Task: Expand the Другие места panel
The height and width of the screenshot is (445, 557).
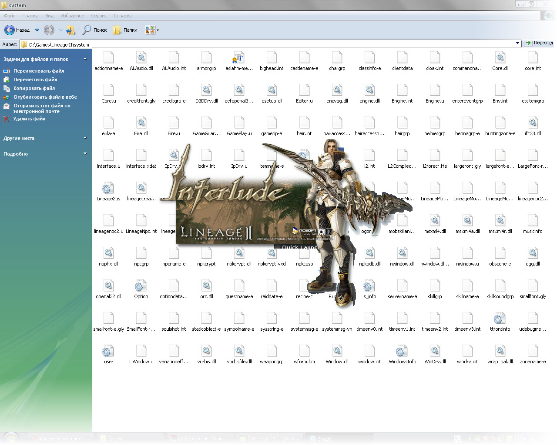Action: pos(85,138)
